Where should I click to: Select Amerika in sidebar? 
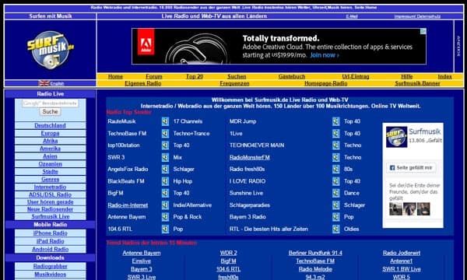click(50, 149)
